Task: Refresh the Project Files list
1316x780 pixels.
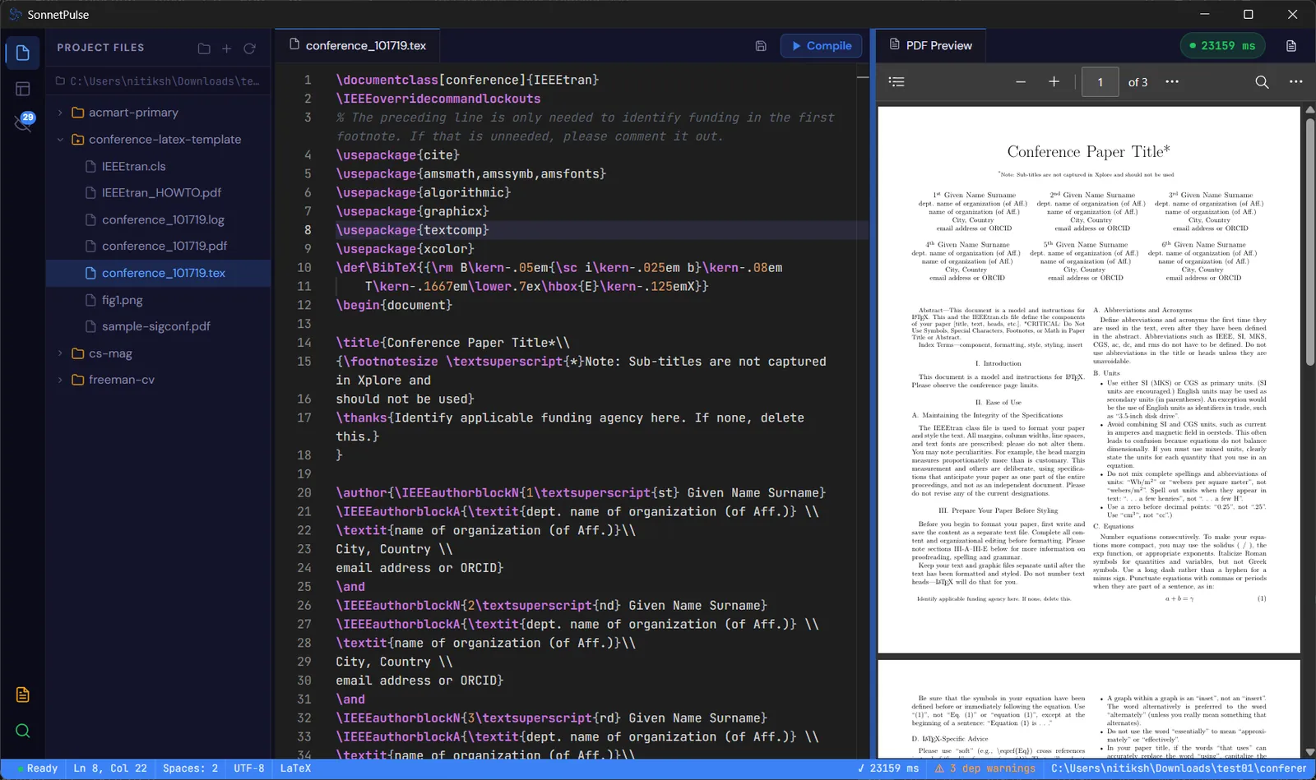Action: (250, 48)
